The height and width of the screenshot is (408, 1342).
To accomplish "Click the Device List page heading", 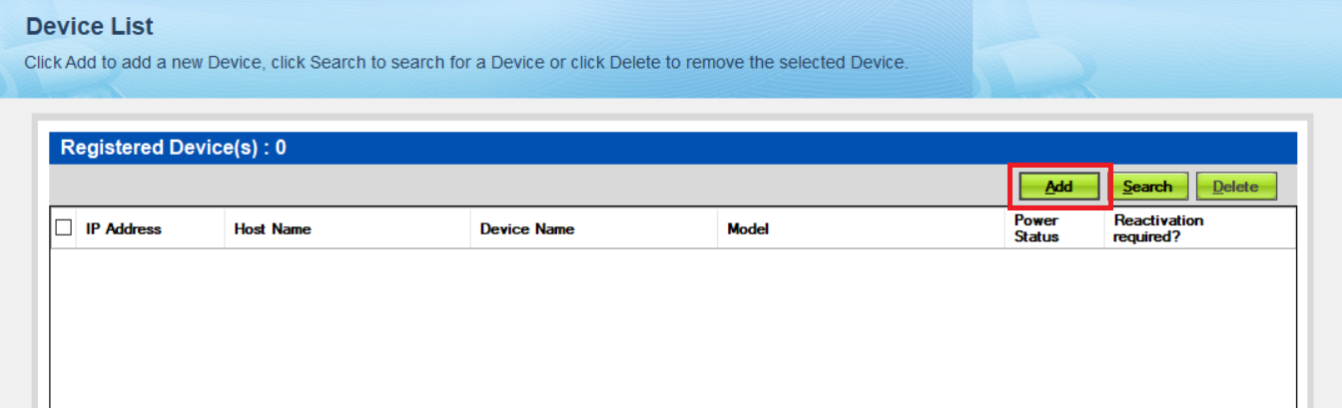I will (90, 27).
